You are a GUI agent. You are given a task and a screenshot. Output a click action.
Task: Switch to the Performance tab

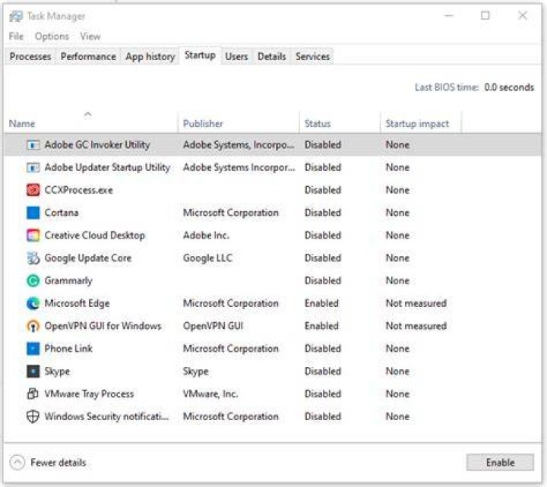(88, 56)
